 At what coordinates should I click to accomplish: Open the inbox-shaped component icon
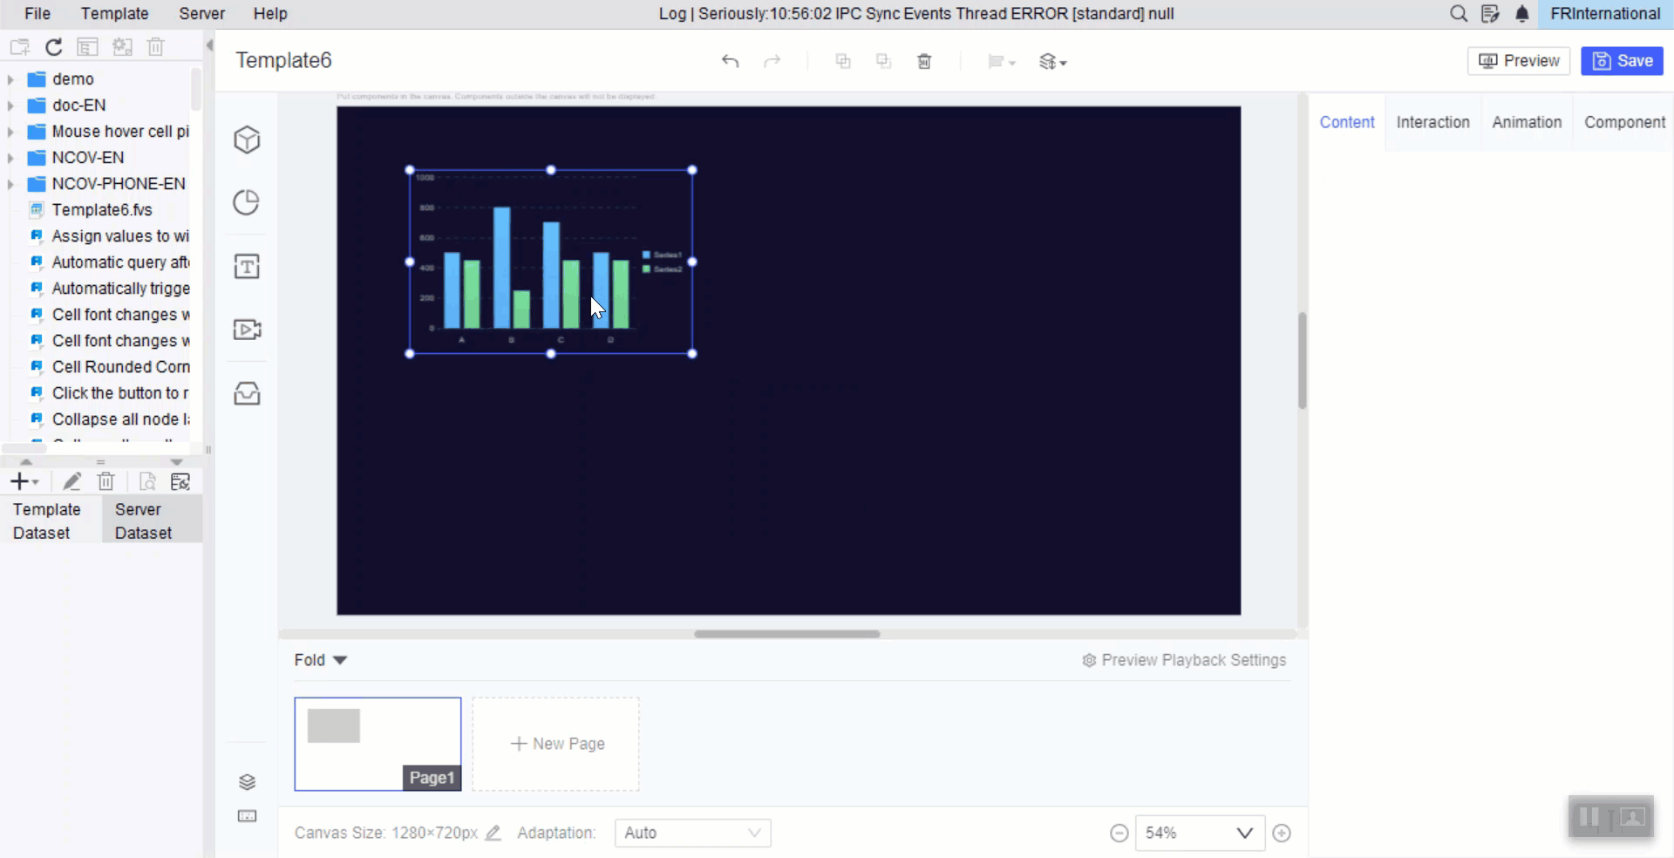[x=247, y=393]
